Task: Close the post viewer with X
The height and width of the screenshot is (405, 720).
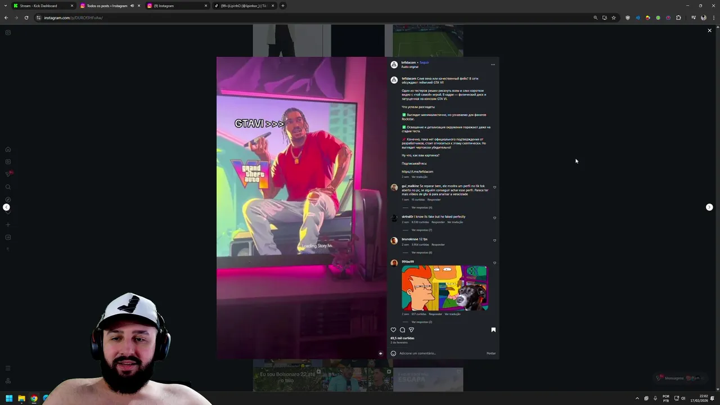Action: coord(709,30)
